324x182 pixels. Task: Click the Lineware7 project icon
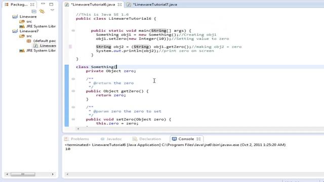pyautogui.click(x=15, y=31)
